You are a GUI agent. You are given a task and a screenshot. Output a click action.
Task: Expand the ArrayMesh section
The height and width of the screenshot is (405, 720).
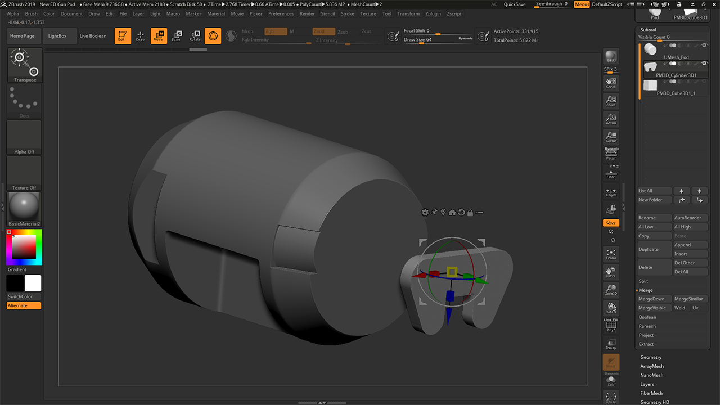tap(652, 366)
